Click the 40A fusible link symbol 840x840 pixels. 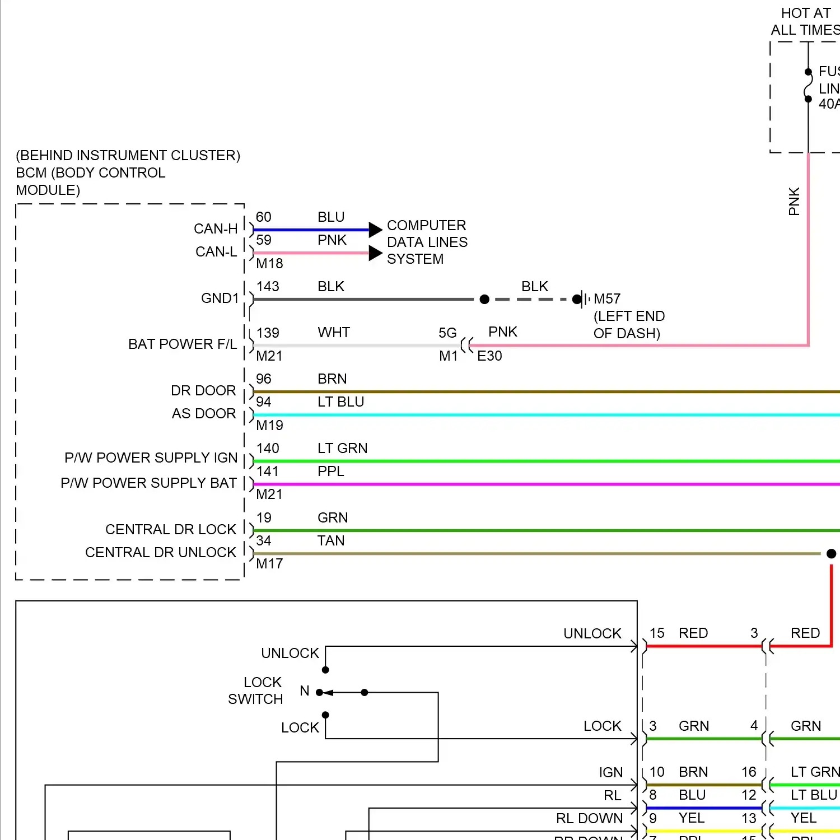point(808,86)
